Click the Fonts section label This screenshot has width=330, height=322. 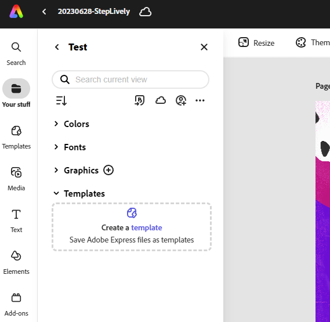point(75,147)
